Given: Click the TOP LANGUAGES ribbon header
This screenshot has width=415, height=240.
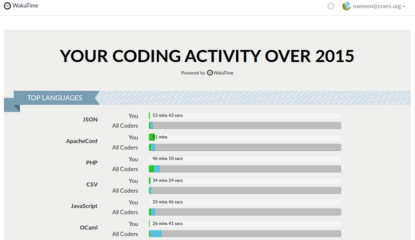Looking at the screenshot, I should pyautogui.click(x=55, y=98).
